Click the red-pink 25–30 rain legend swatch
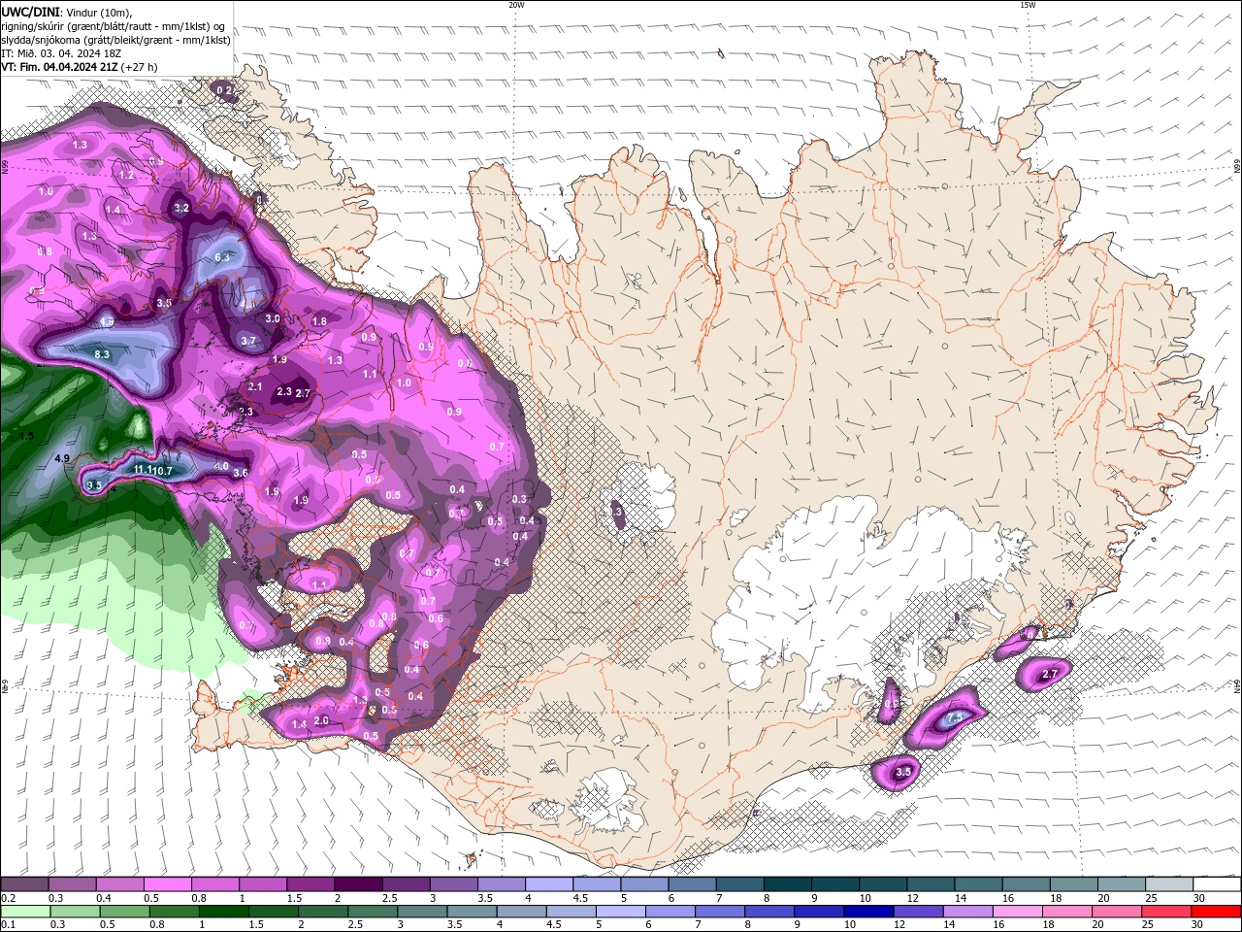Screen dimensions: 1242x932 tap(1169, 912)
